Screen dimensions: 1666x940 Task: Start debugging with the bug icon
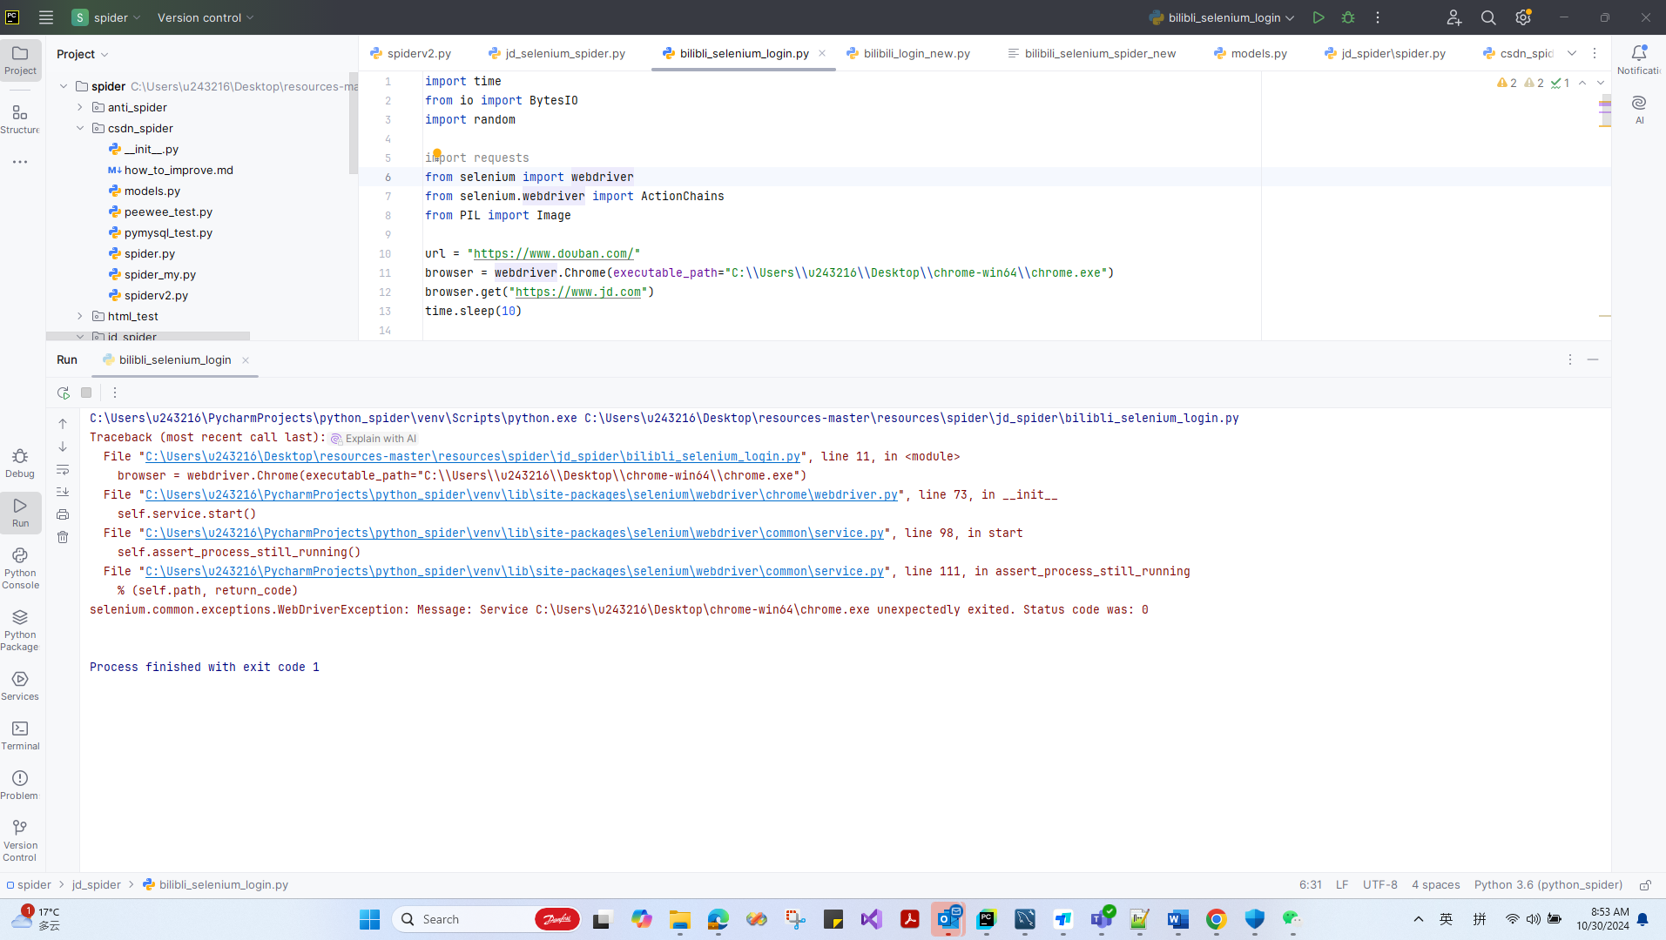coord(1348,17)
